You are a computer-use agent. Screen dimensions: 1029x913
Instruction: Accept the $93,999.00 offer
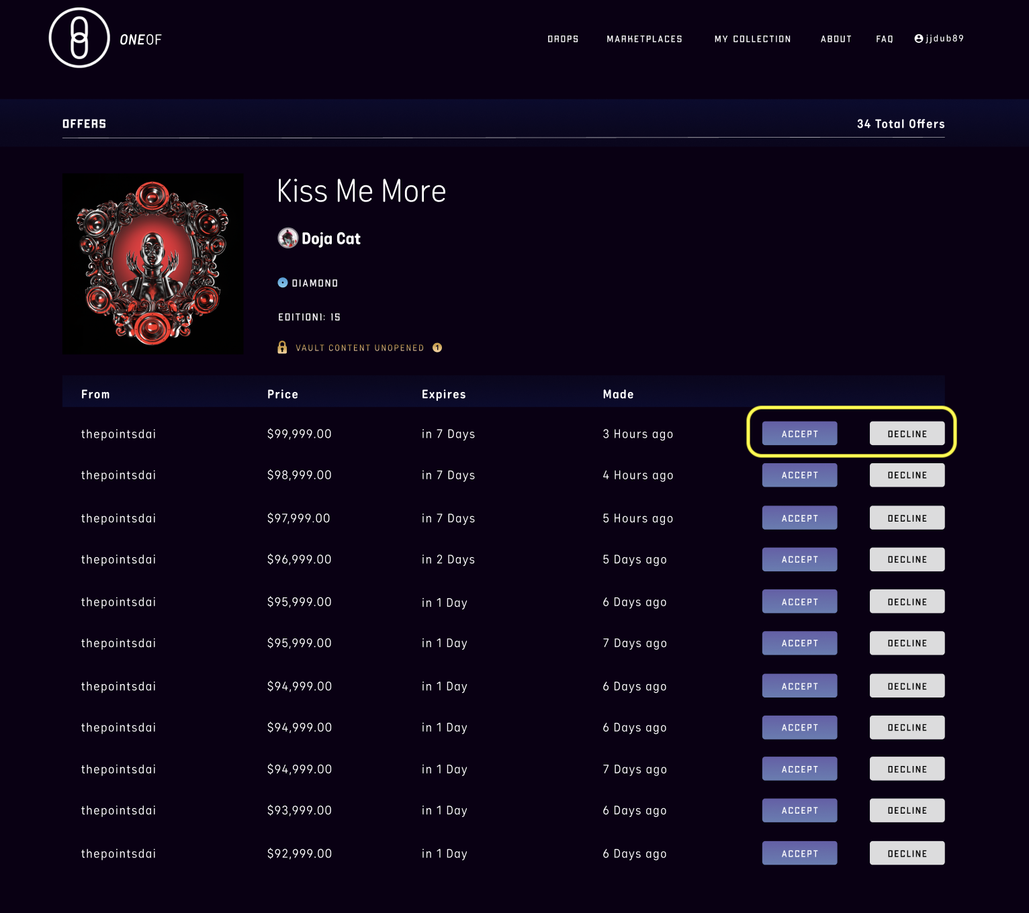pos(800,810)
